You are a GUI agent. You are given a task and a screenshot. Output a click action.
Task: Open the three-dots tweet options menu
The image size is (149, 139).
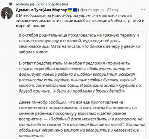(x=143, y=10)
